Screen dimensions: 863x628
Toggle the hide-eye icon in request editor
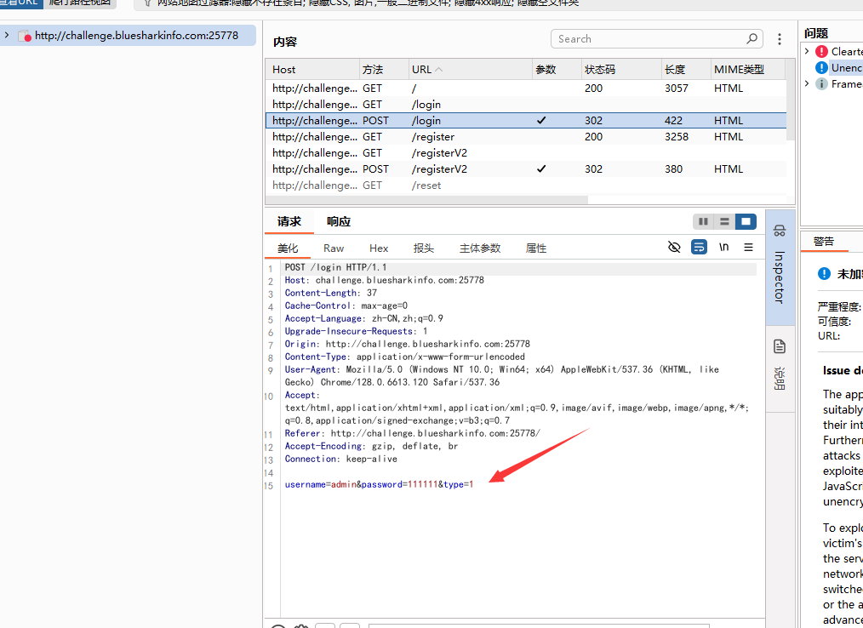674,248
